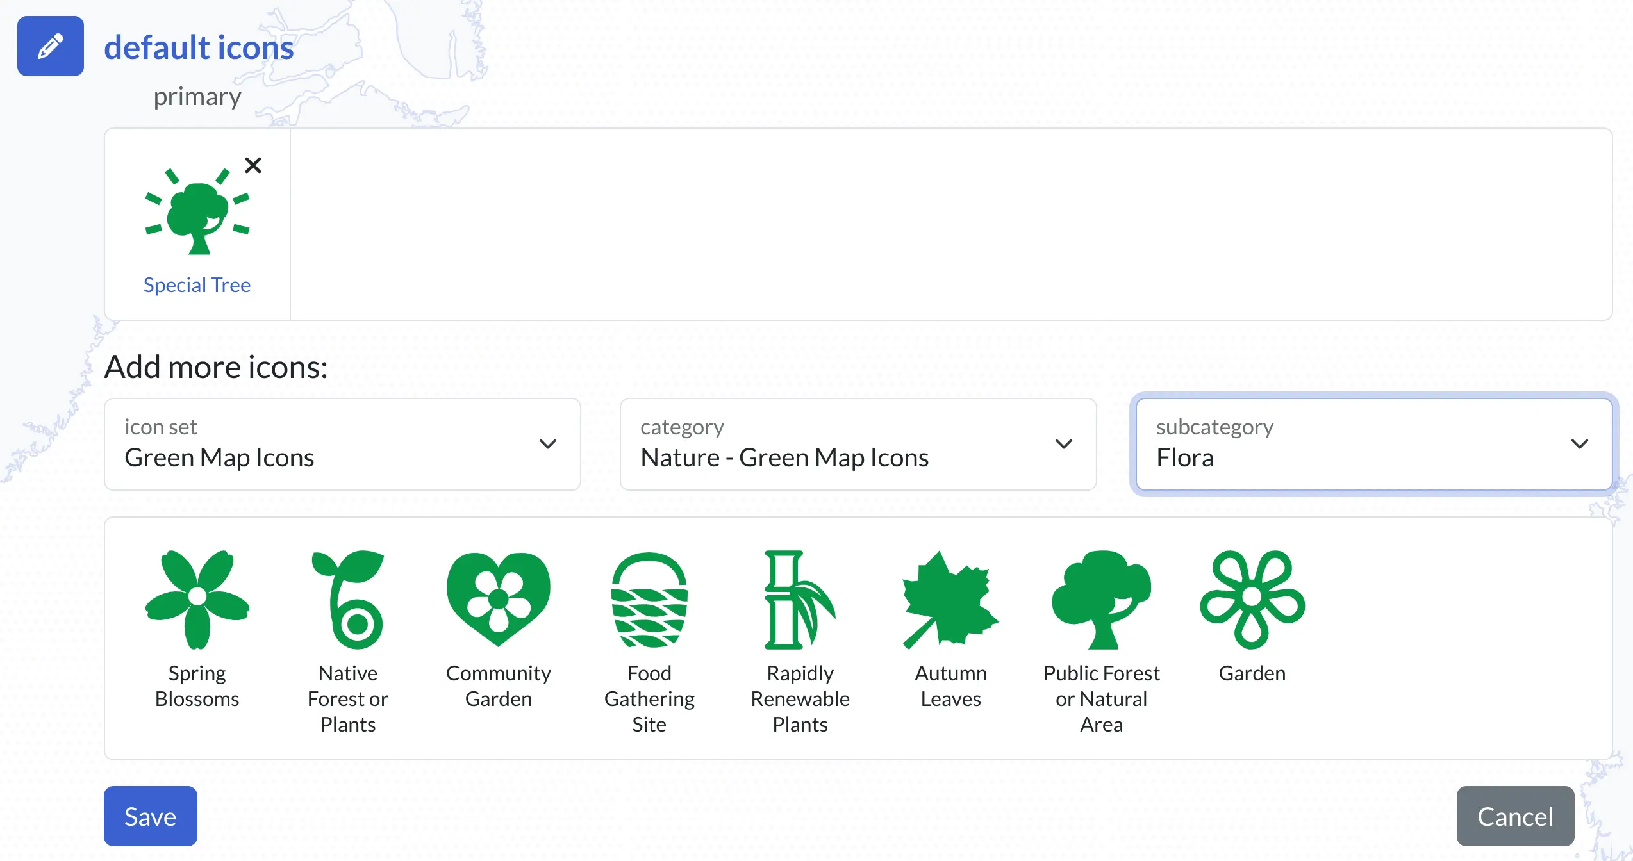The width and height of the screenshot is (1633, 861).
Task: Open the category dropdown
Action: click(x=858, y=444)
